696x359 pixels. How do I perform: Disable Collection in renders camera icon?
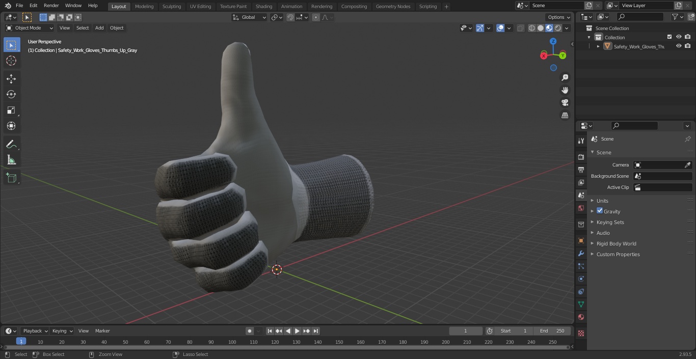[x=688, y=37]
